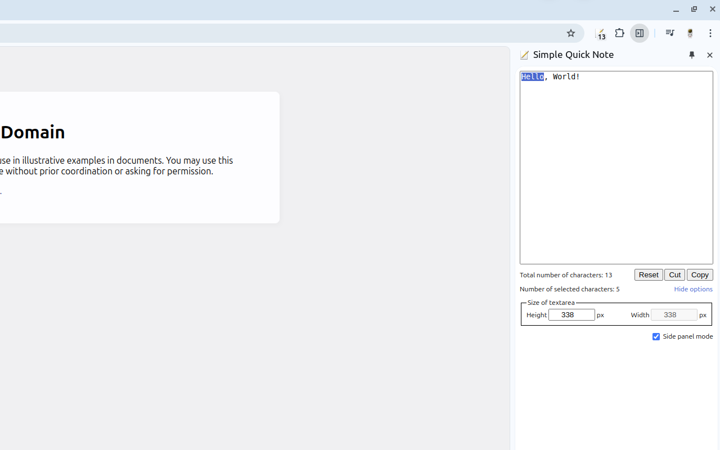
Task: Close the Simple Quick Note side panel
Action: 709,55
